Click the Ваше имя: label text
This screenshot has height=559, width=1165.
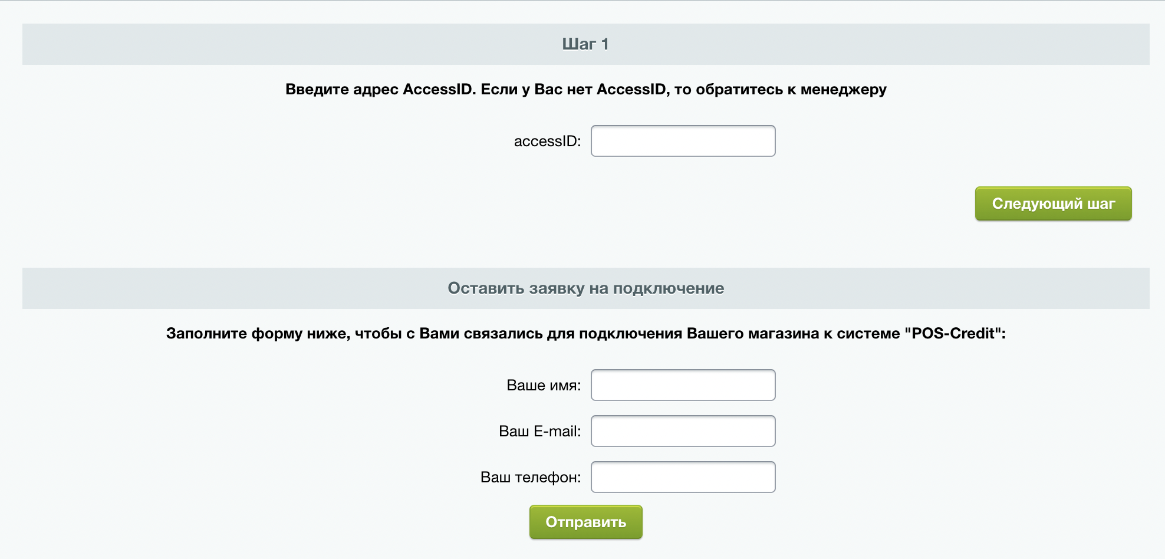(x=543, y=386)
